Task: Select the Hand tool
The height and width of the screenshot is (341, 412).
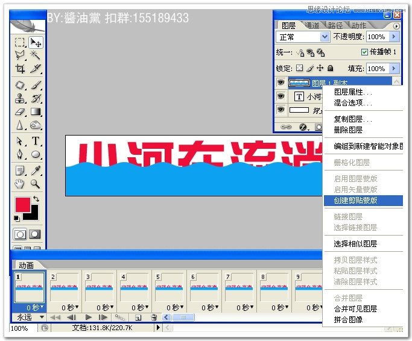Action: (20, 184)
